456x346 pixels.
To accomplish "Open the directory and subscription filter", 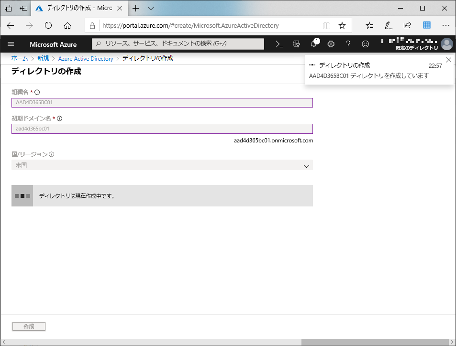I will point(296,44).
